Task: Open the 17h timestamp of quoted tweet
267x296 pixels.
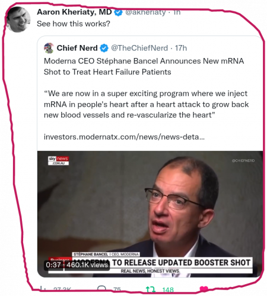Action: tap(181, 48)
